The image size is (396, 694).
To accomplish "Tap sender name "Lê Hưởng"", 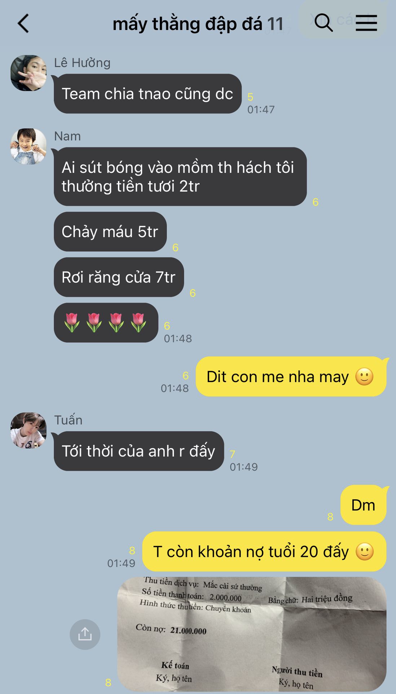I will [82, 63].
